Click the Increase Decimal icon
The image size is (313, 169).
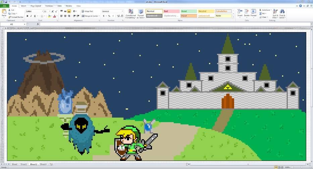[118, 16]
